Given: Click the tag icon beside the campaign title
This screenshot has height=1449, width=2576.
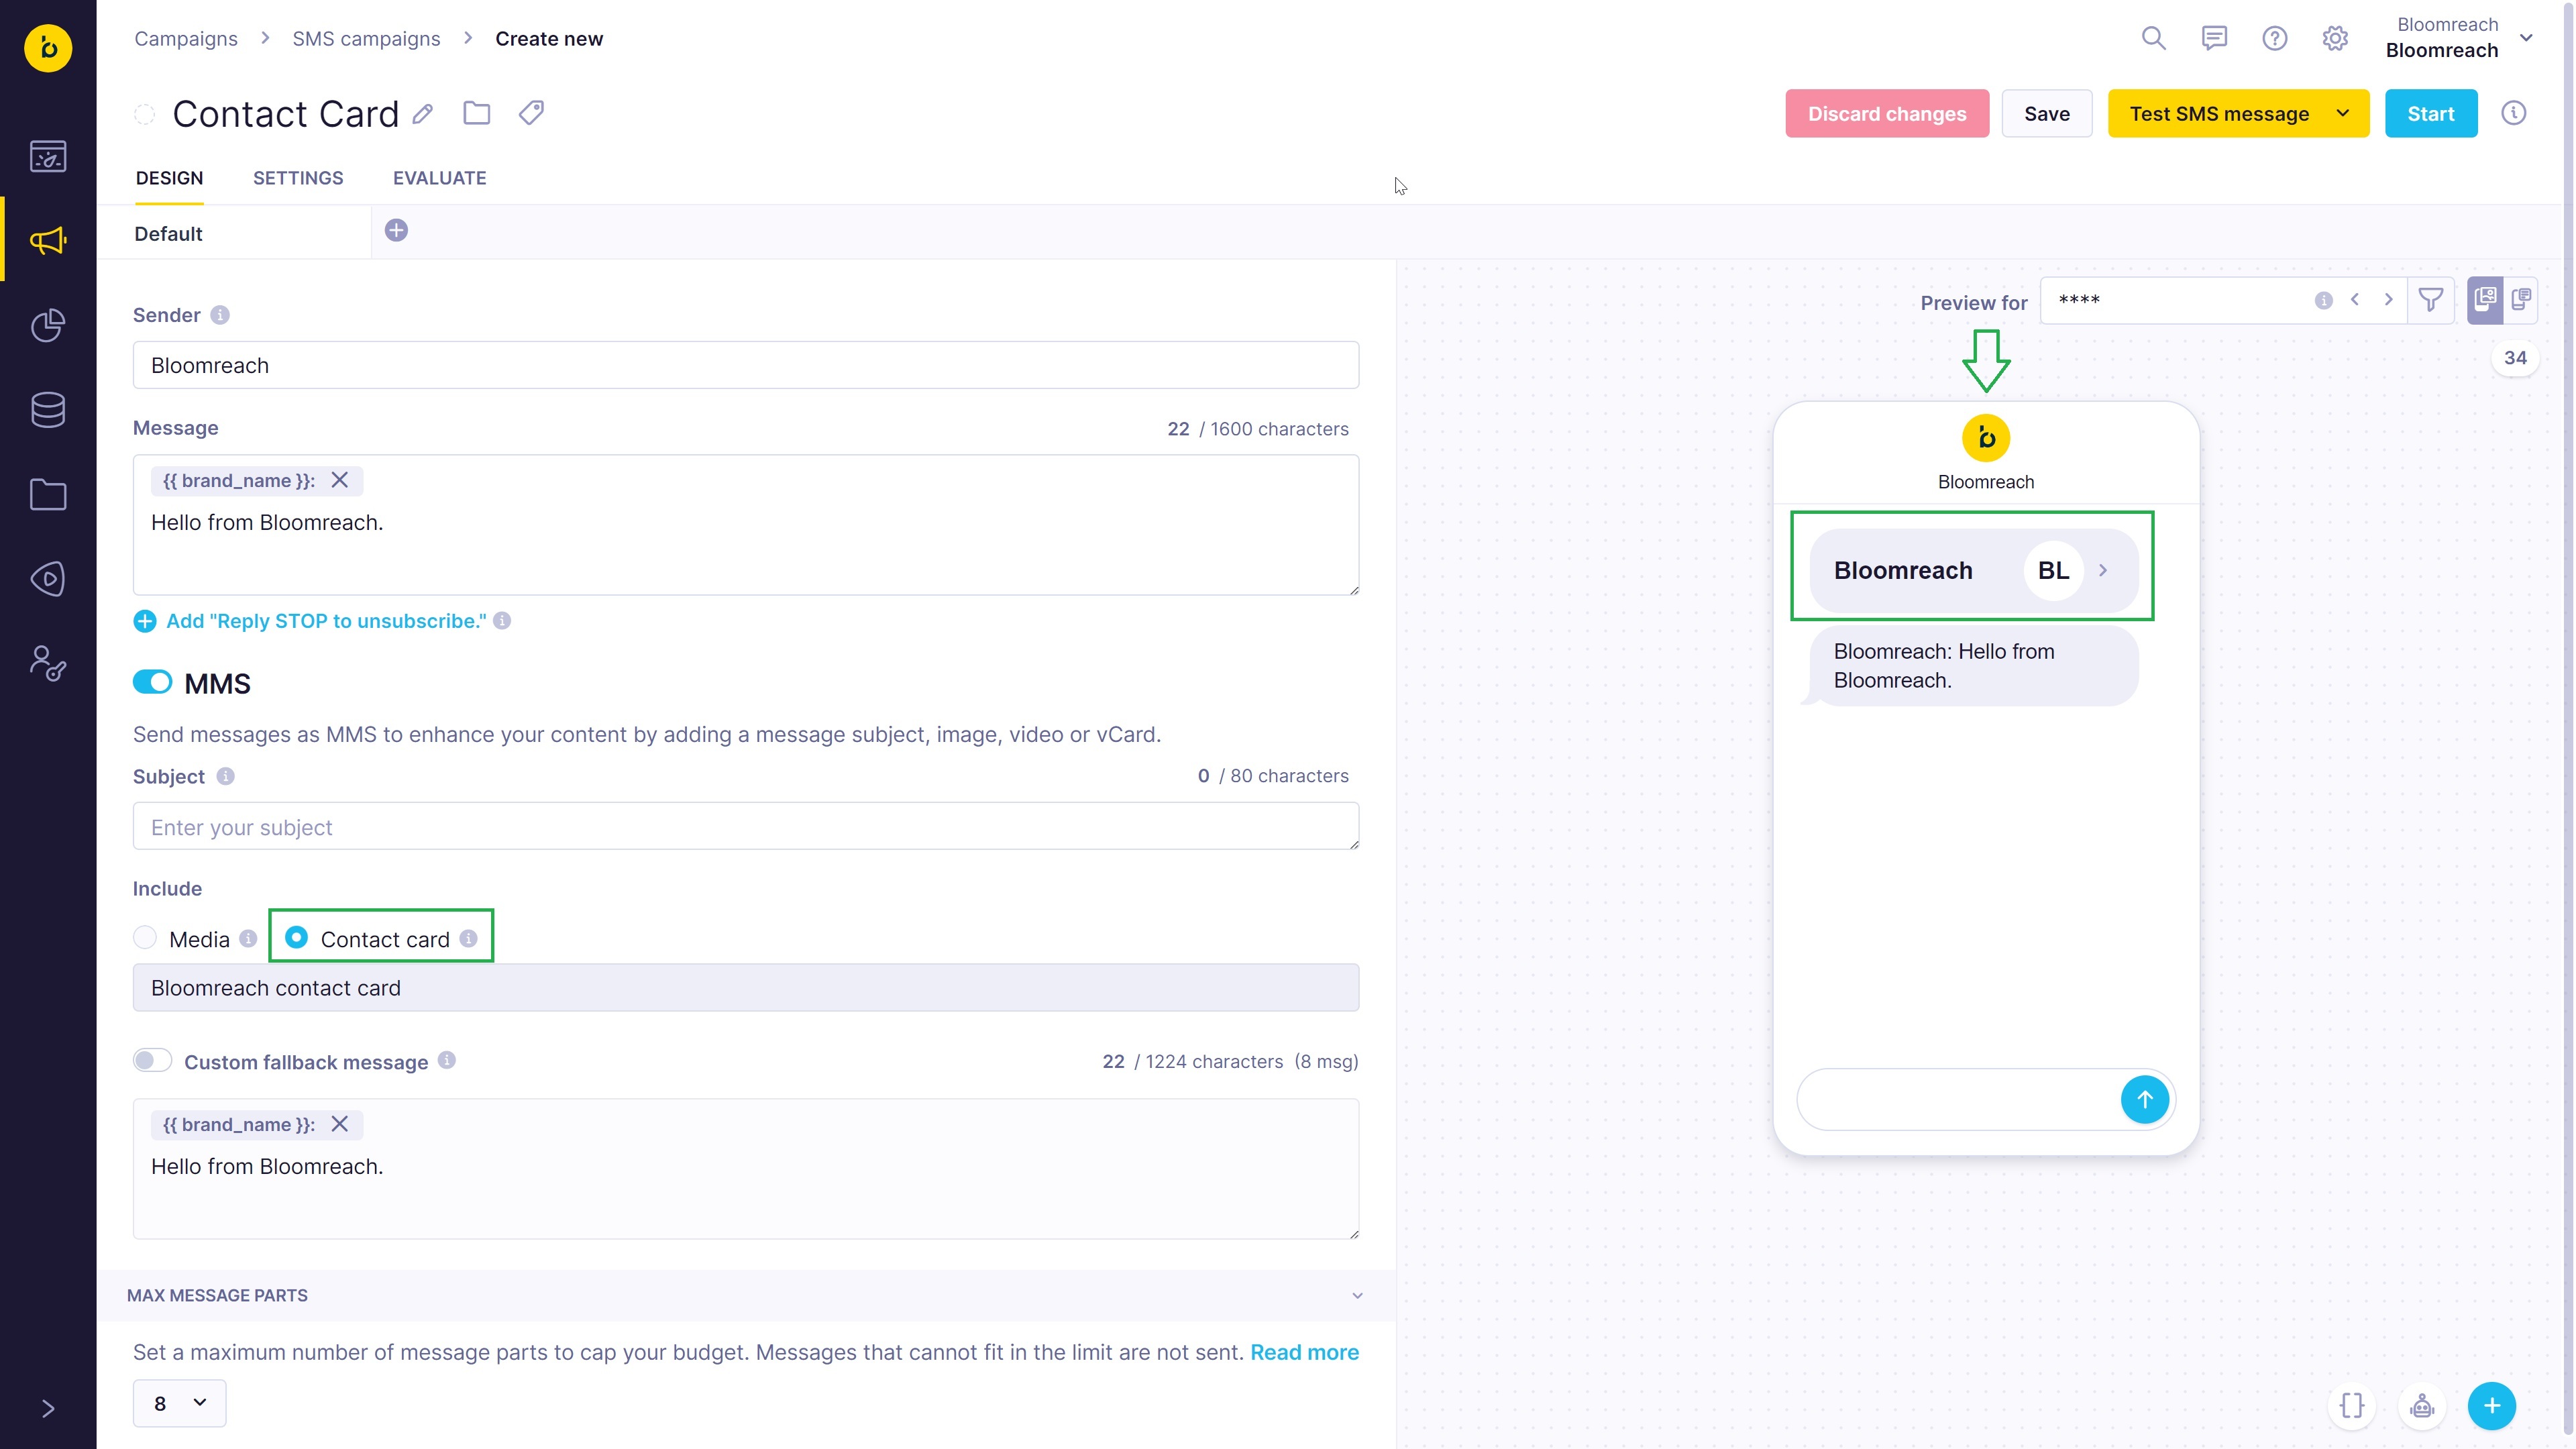Looking at the screenshot, I should (x=531, y=113).
